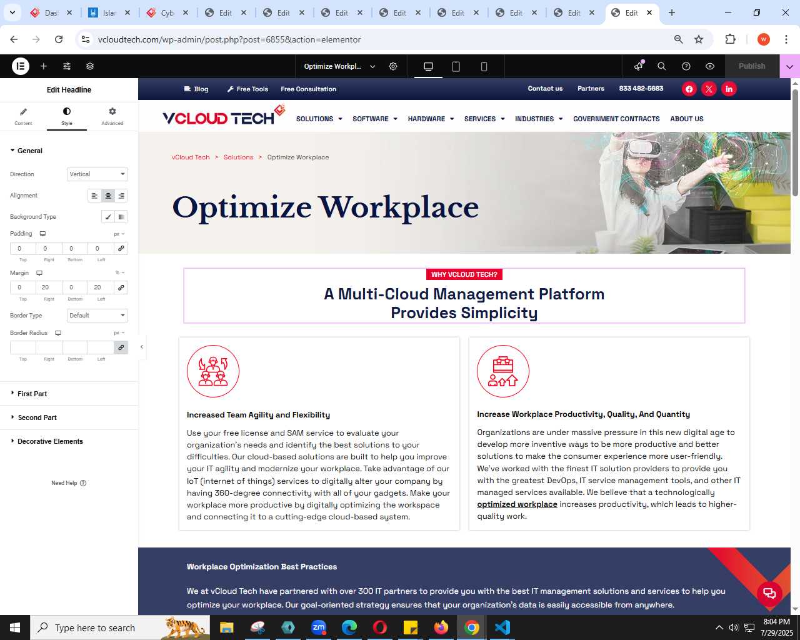Open site settings sliders icon
The image size is (800, 640).
[67, 66]
